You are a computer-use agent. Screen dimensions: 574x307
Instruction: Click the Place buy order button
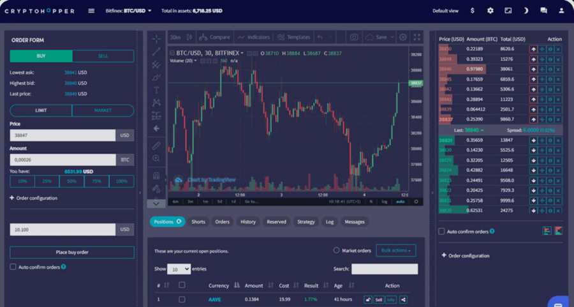coord(72,252)
